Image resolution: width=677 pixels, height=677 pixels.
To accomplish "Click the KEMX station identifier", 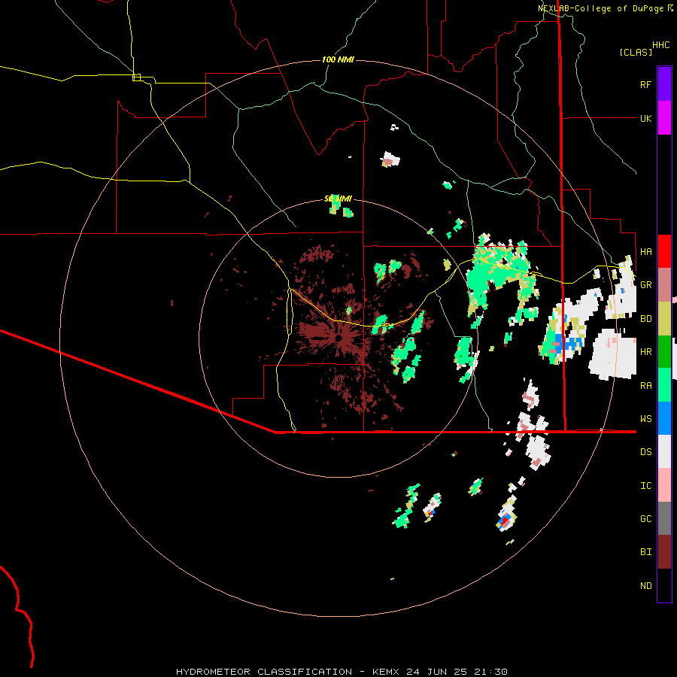I will [x=386, y=672].
